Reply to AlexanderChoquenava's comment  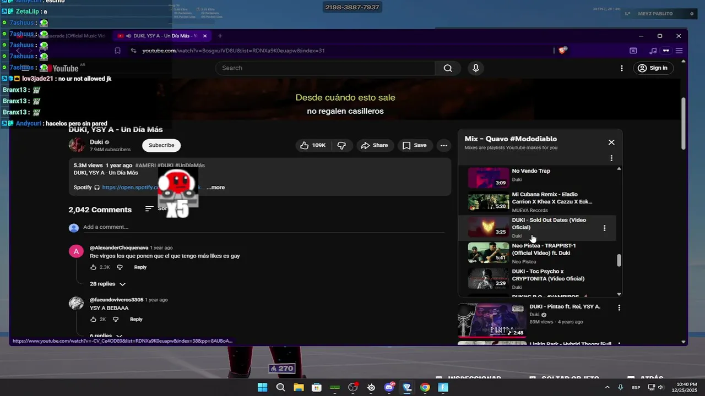coord(140,267)
